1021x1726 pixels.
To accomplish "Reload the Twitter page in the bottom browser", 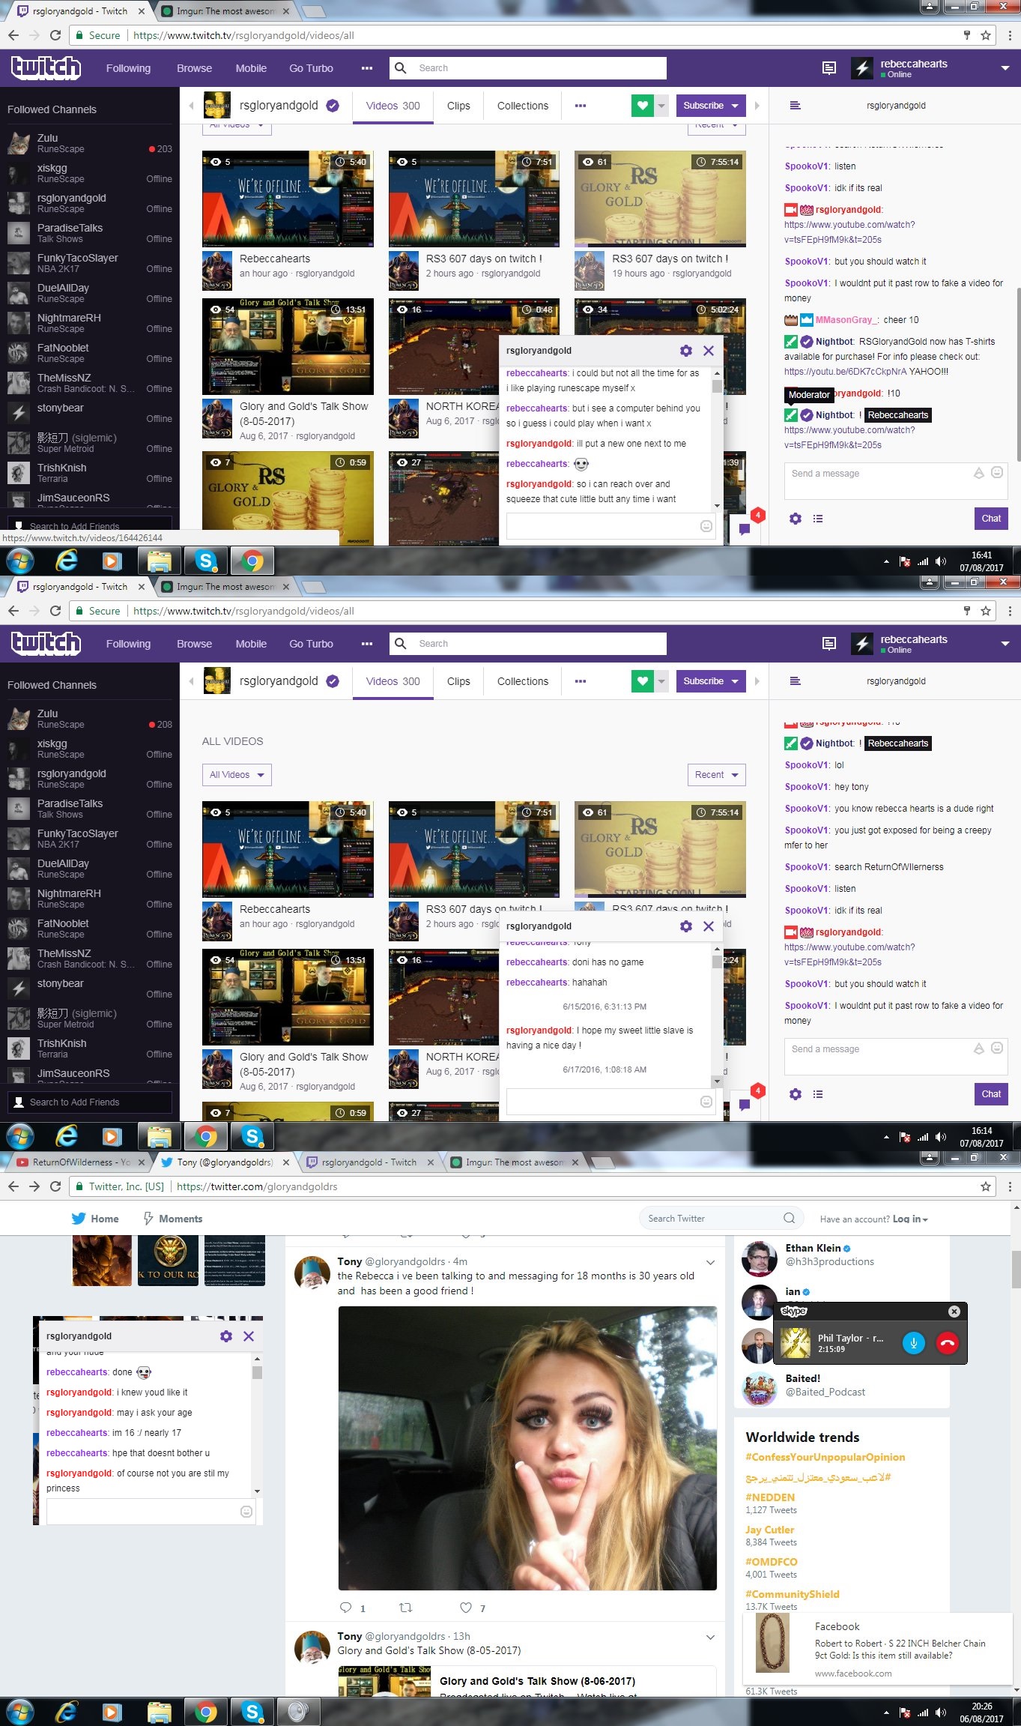I will pyautogui.click(x=55, y=1186).
